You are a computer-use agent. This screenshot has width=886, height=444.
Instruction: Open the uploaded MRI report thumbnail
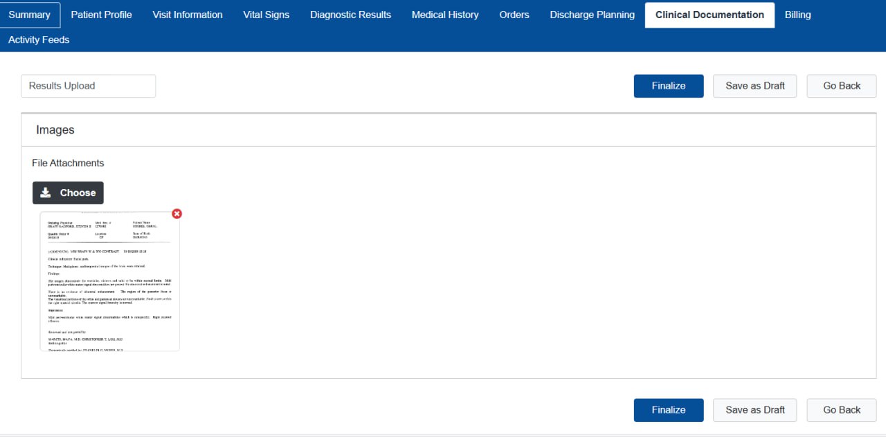pos(109,281)
